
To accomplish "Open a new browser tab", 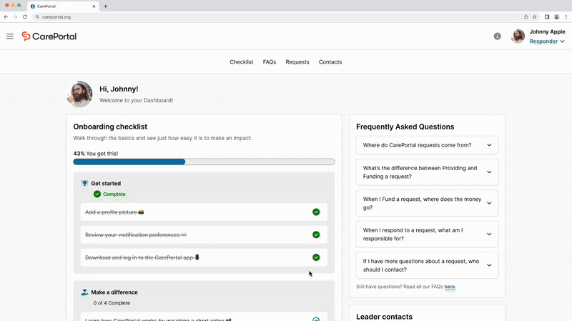I will pyautogui.click(x=105, y=6).
